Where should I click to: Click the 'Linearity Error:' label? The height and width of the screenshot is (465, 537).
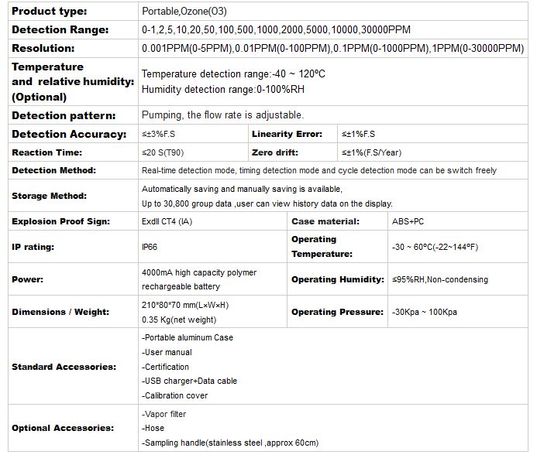click(x=287, y=134)
